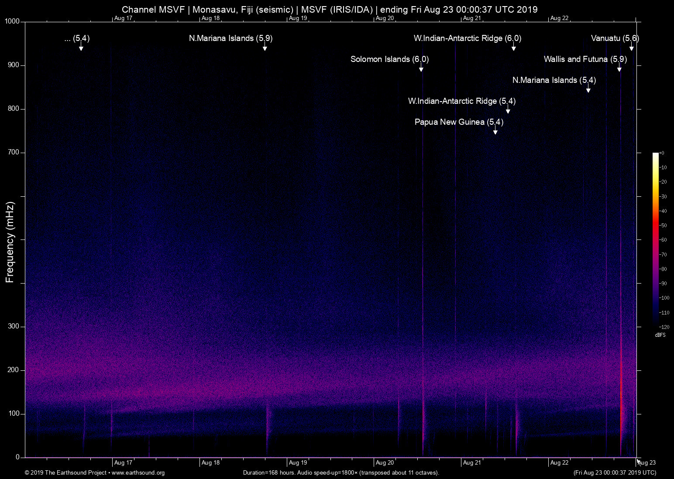This screenshot has height=479, width=674.
Task: Click the '200' frequency tick label
Action: pyautogui.click(x=14, y=370)
